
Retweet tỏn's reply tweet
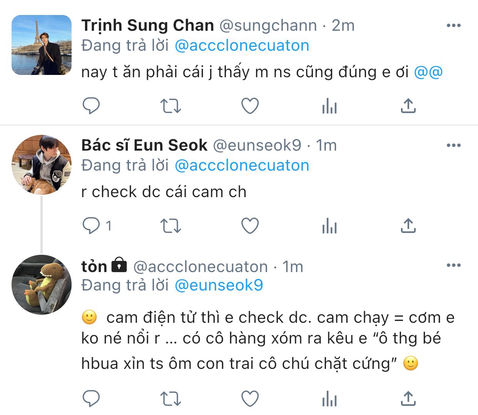(x=170, y=398)
